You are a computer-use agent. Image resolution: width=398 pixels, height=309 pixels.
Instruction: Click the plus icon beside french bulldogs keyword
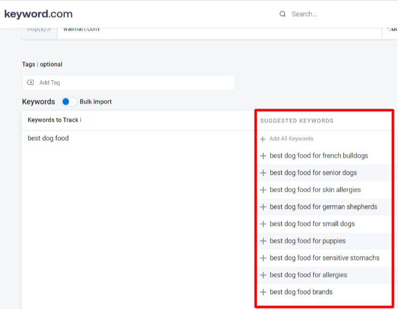[x=263, y=156]
